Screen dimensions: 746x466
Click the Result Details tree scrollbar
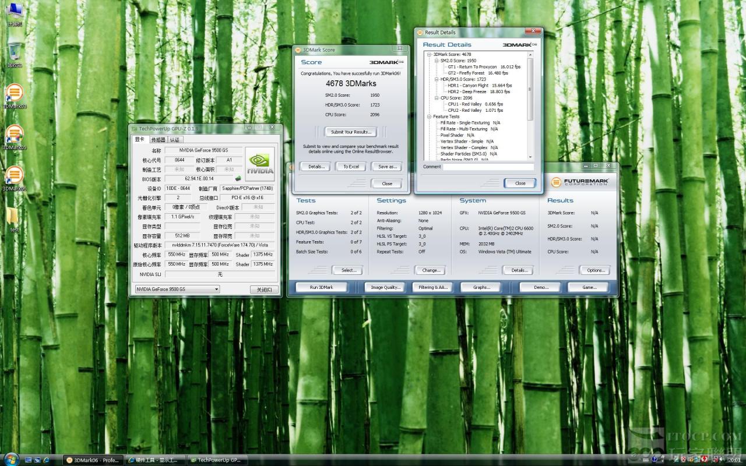530,89
